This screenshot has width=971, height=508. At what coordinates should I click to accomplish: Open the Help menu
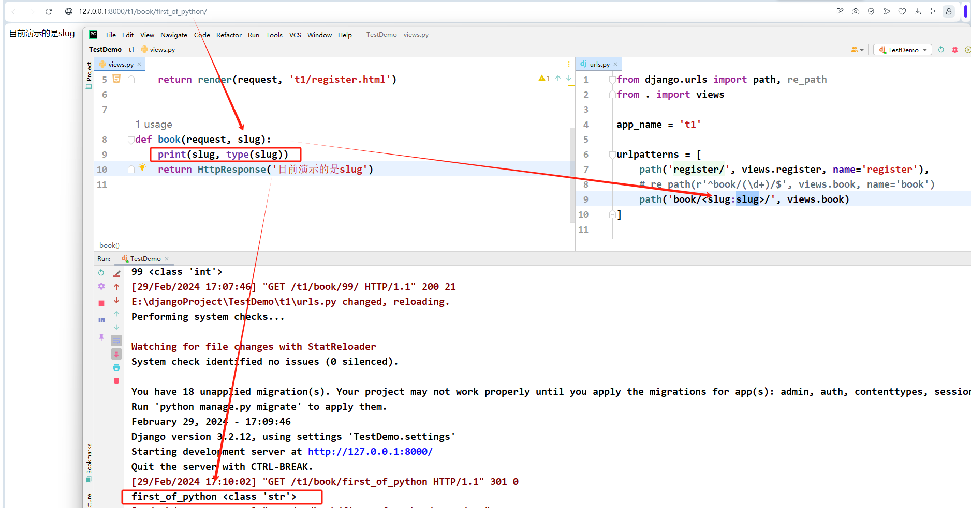point(345,35)
